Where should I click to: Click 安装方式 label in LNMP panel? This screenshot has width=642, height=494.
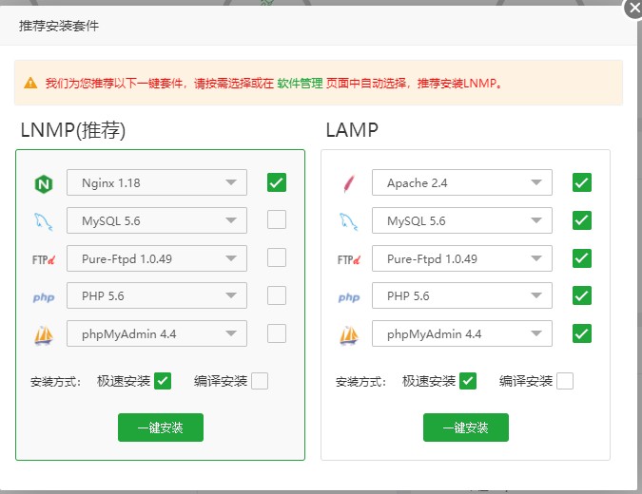pos(56,382)
